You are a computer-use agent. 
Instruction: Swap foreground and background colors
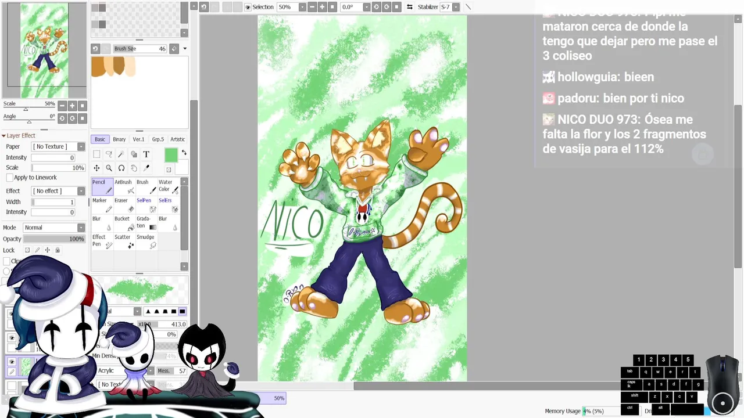click(x=184, y=153)
